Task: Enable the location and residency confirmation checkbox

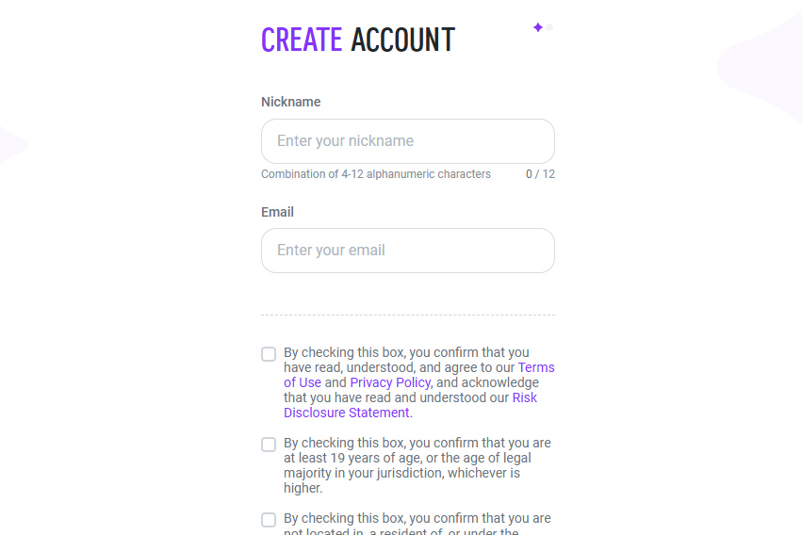Action: [x=269, y=520]
